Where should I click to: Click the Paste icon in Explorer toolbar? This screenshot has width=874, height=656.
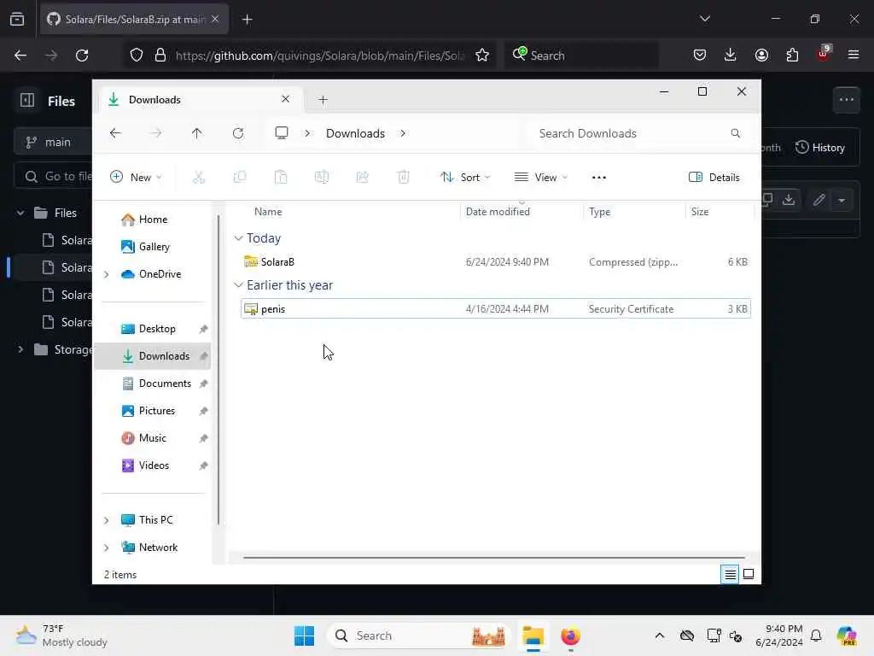(281, 178)
